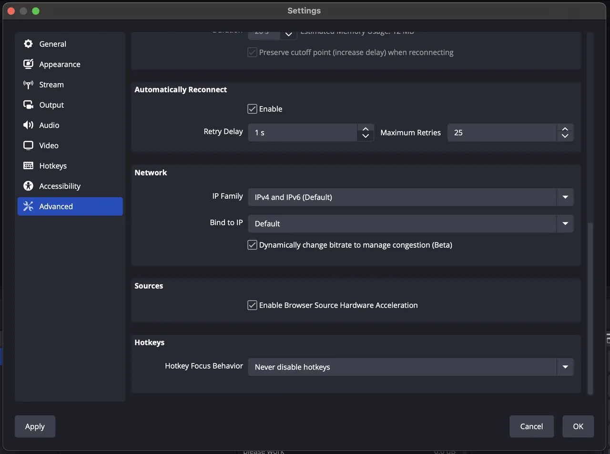
Task: Apply the settings changes
Action: click(x=35, y=426)
